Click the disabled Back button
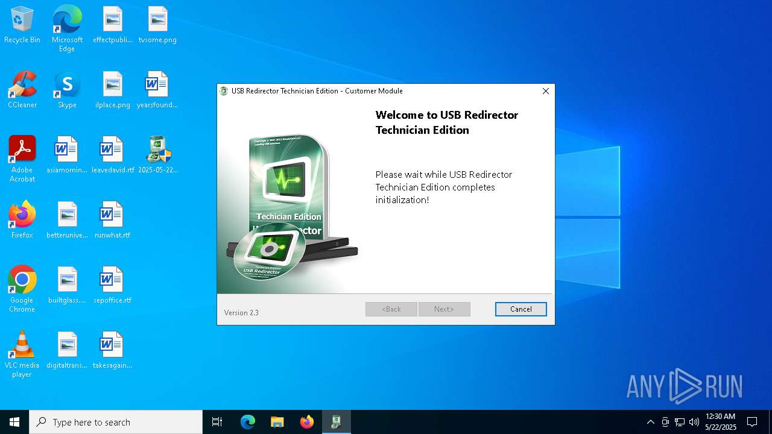This screenshot has height=434, width=772. [x=391, y=309]
